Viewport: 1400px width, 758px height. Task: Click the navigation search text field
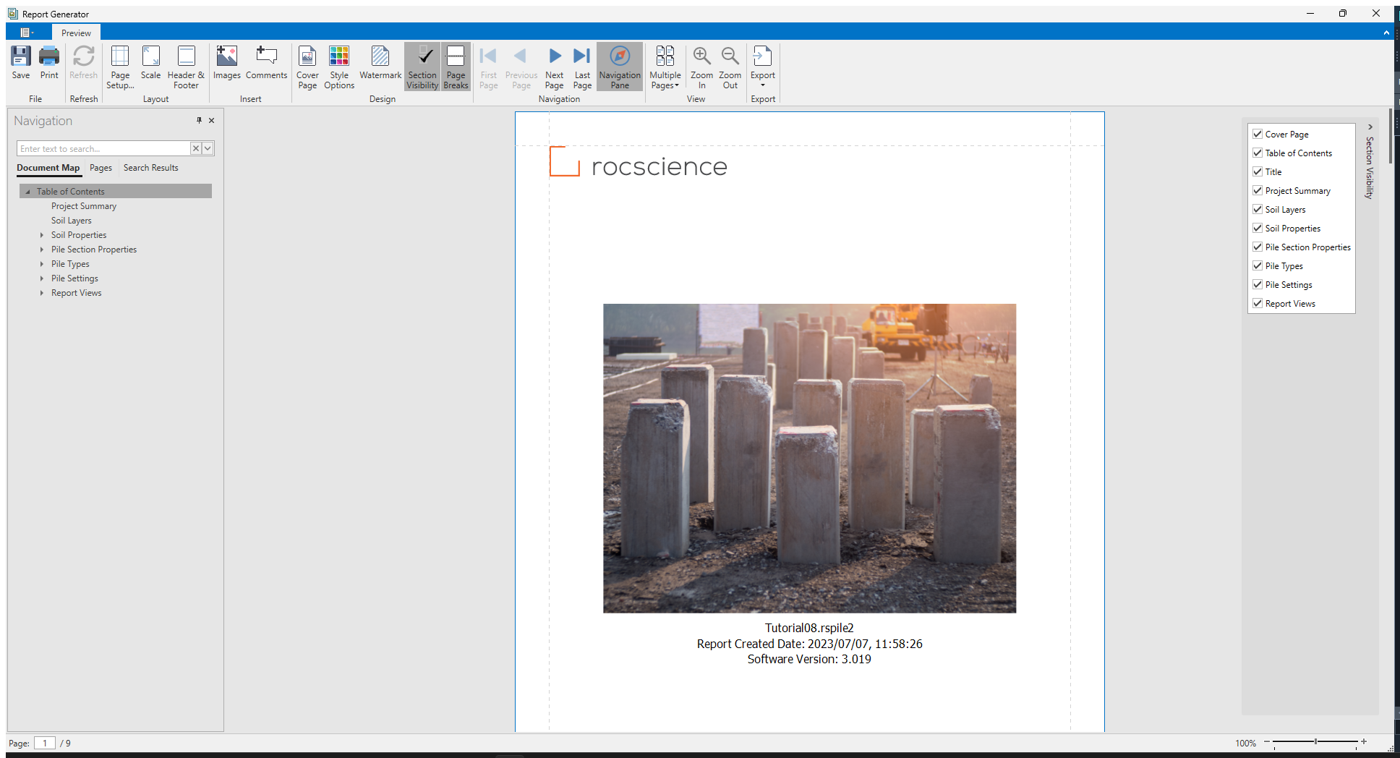coord(103,148)
